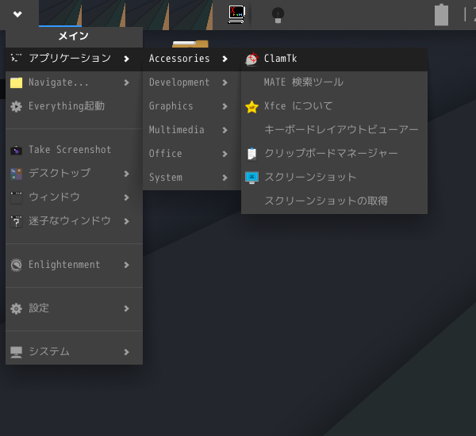
Task: Open the Enlightenment menu entry
Action: (74, 265)
